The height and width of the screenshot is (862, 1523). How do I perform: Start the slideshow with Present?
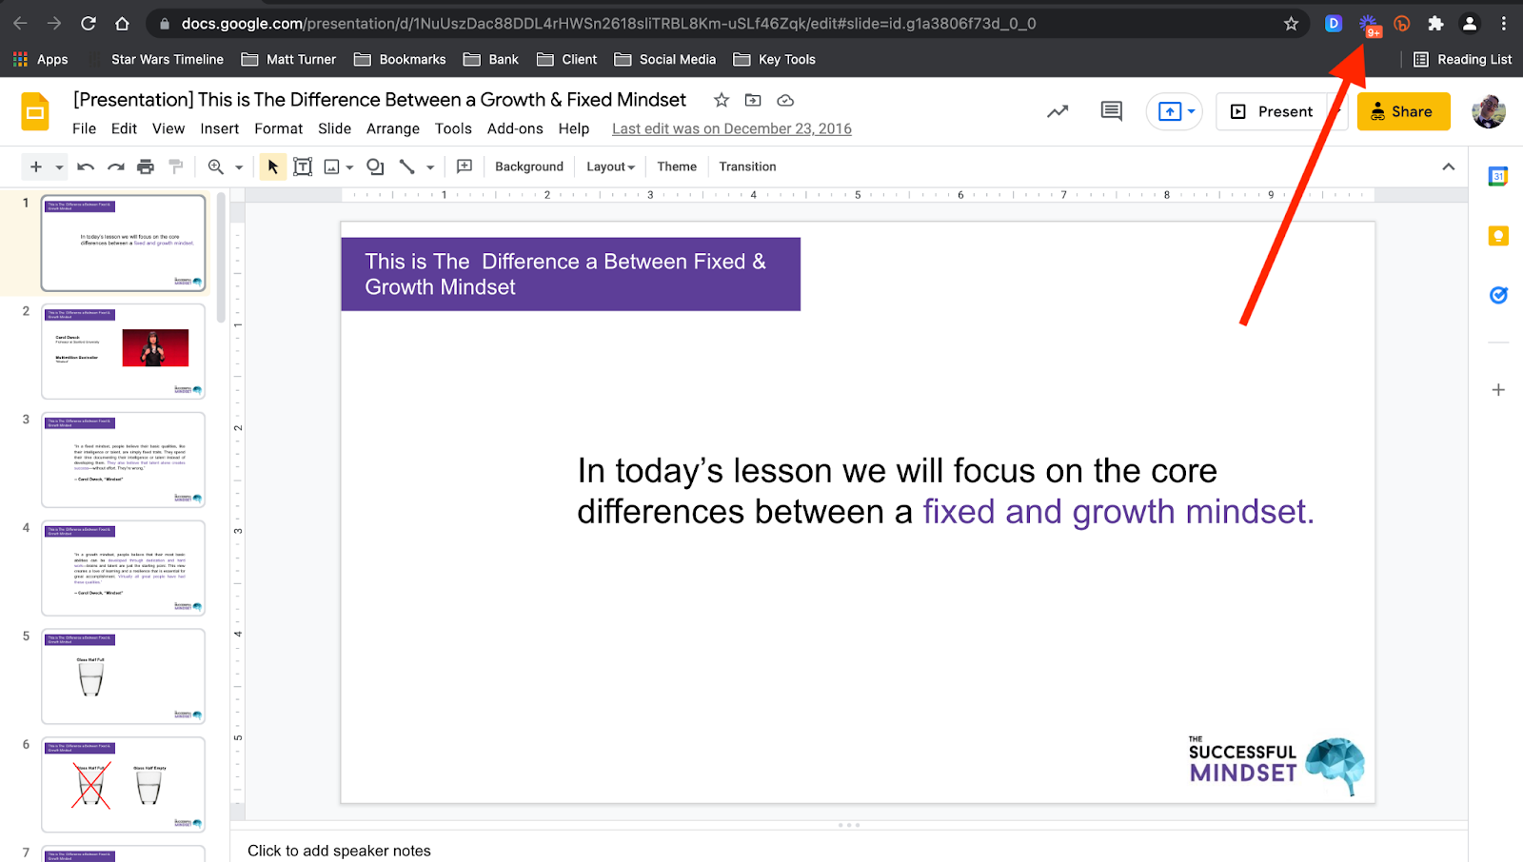[x=1272, y=111]
